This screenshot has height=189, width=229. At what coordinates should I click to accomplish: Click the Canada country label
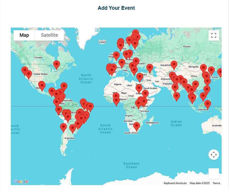(38, 57)
